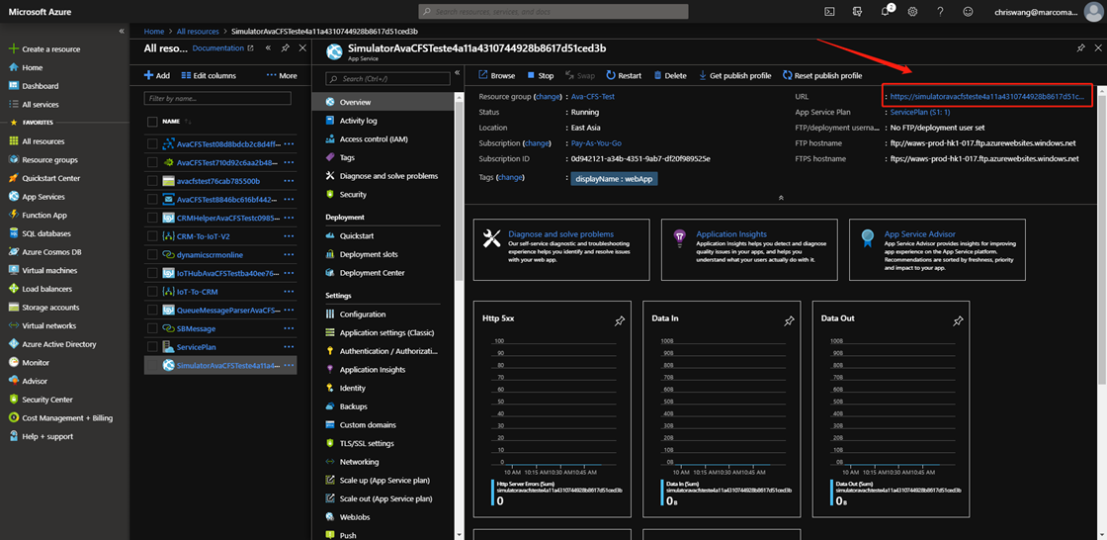Viewport: 1107px width, 540px height.
Task: Open Activity log in the resource menu
Action: coord(358,121)
